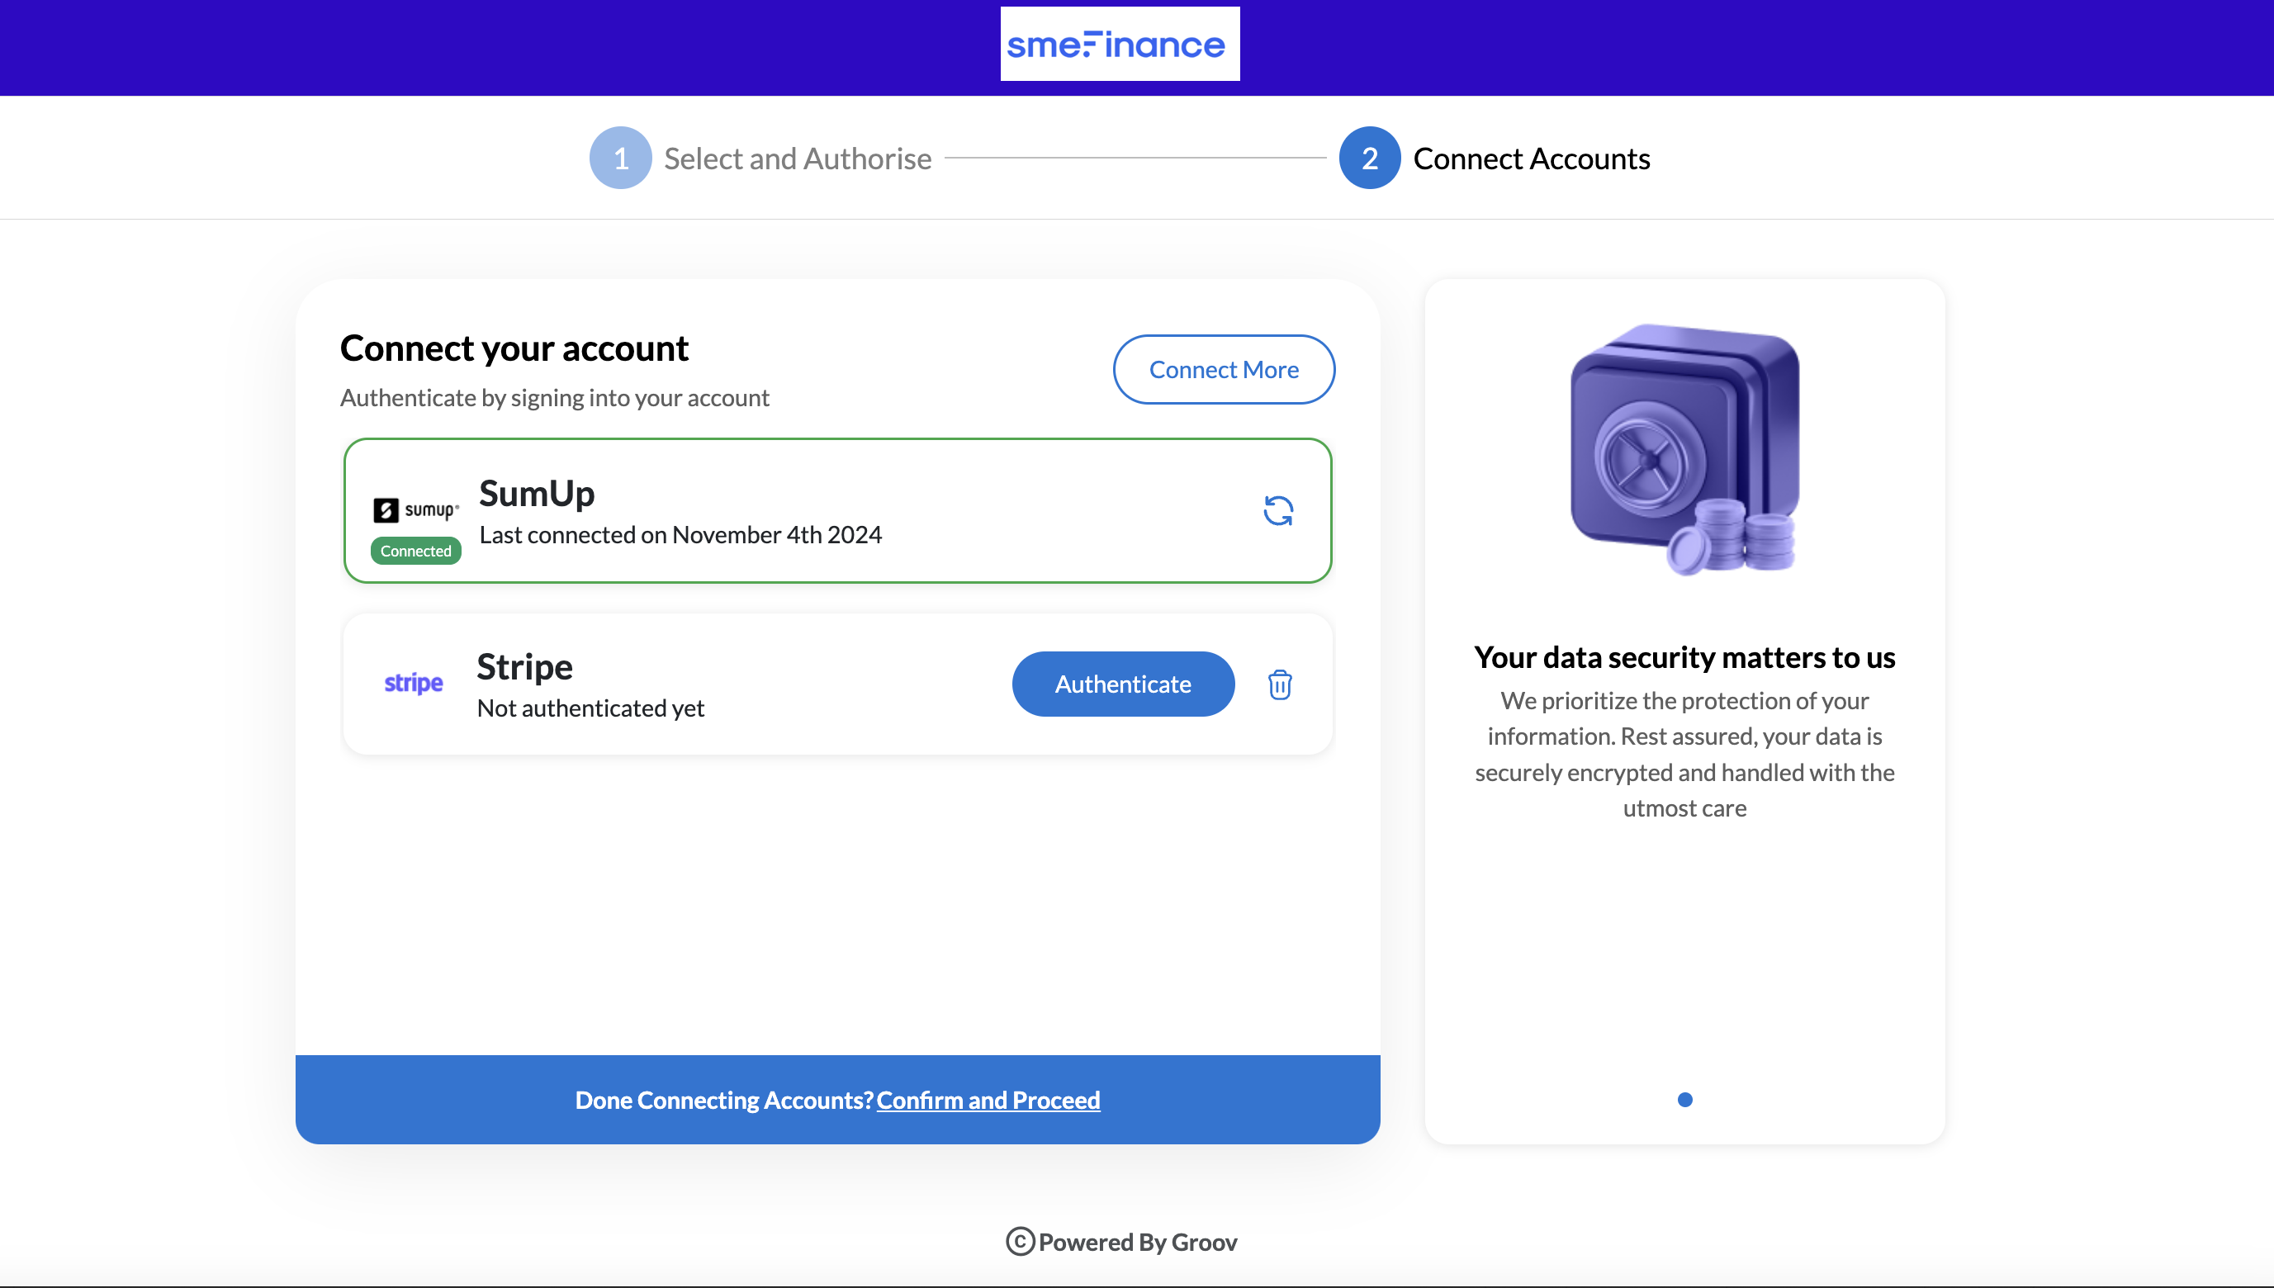
Task: Click the smeFinance logo in header
Action: [1120, 45]
